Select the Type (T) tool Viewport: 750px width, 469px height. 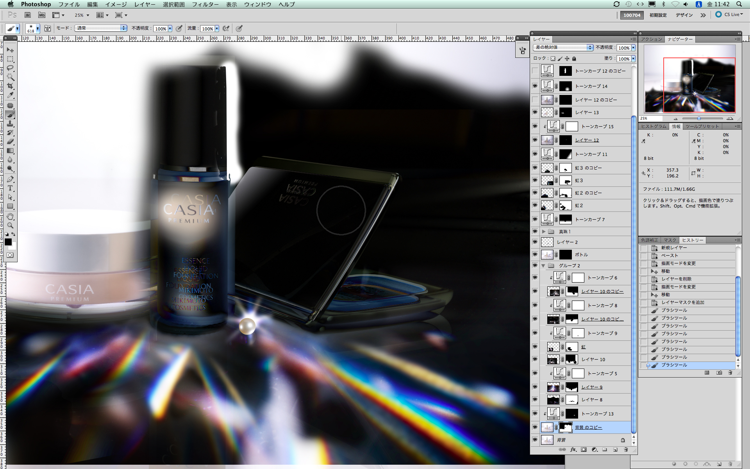tap(10, 188)
